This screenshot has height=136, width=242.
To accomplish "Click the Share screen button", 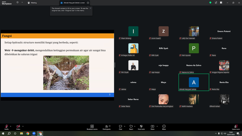I will click(x=152, y=127).
